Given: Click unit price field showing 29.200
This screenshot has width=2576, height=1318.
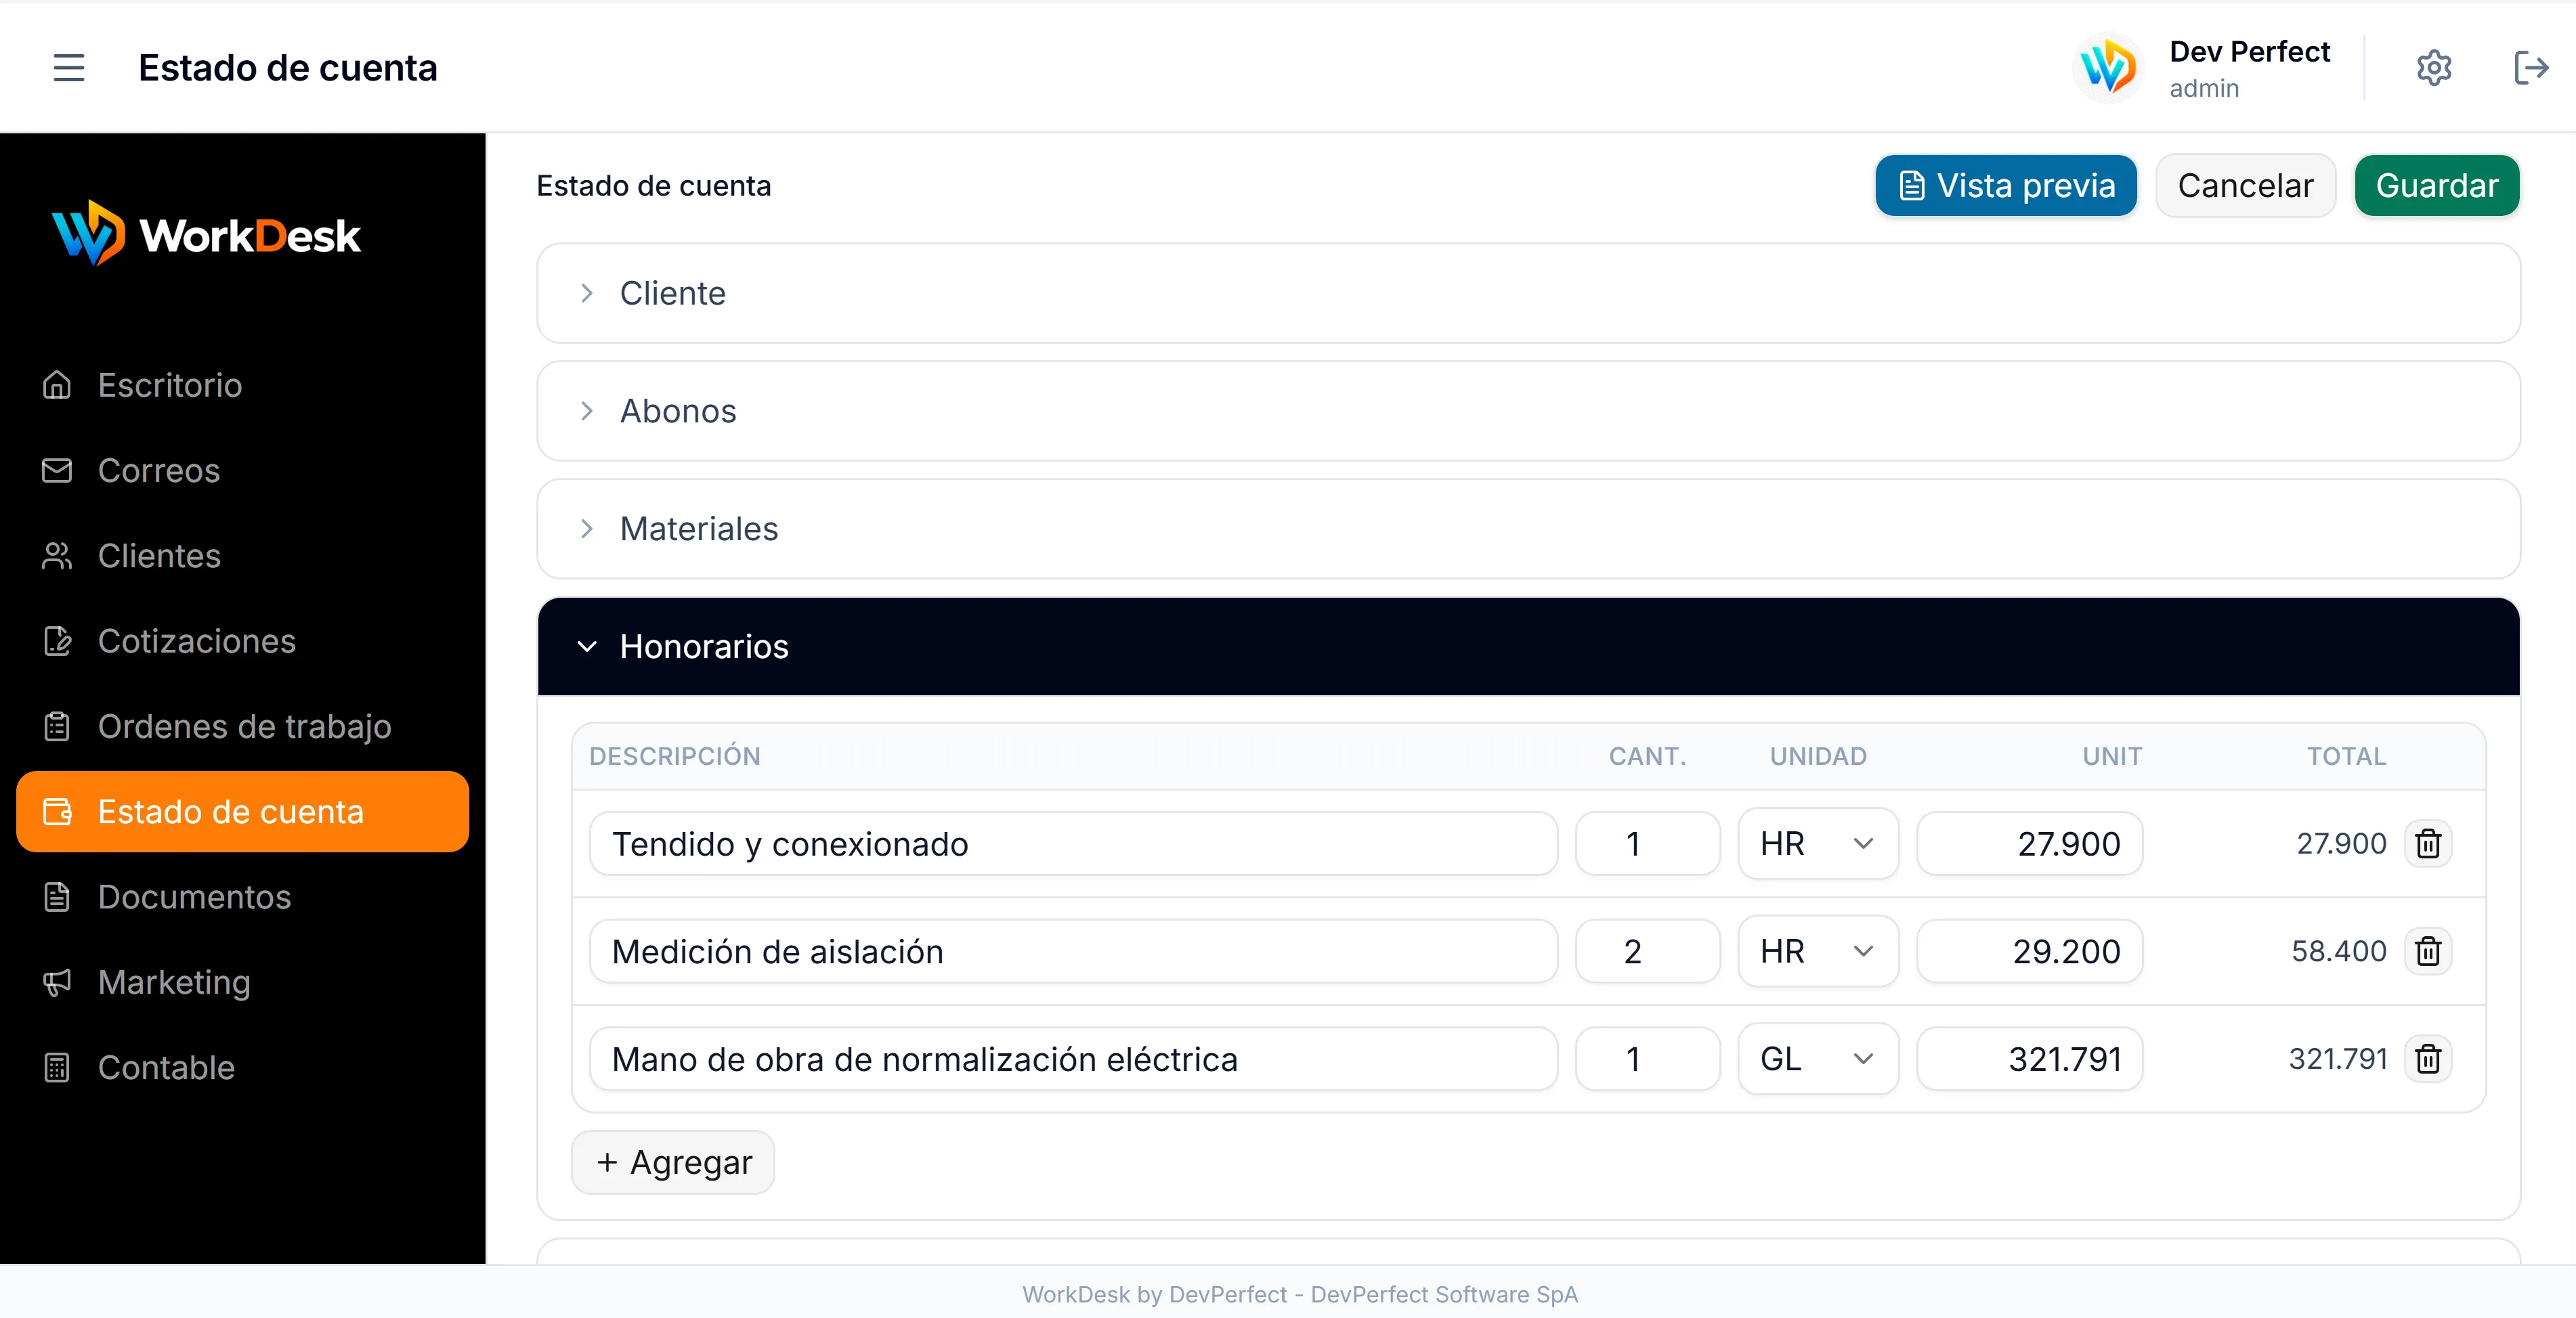Looking at the screenshot, I should [2029, 951].
